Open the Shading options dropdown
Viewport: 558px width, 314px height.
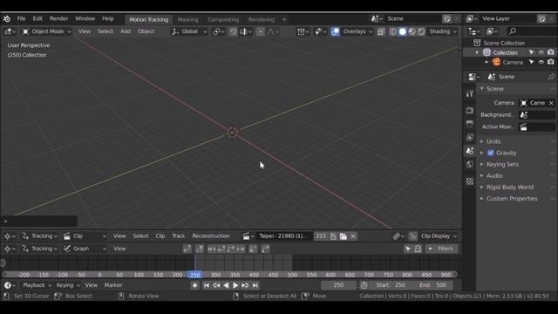[x=443, y=31]
